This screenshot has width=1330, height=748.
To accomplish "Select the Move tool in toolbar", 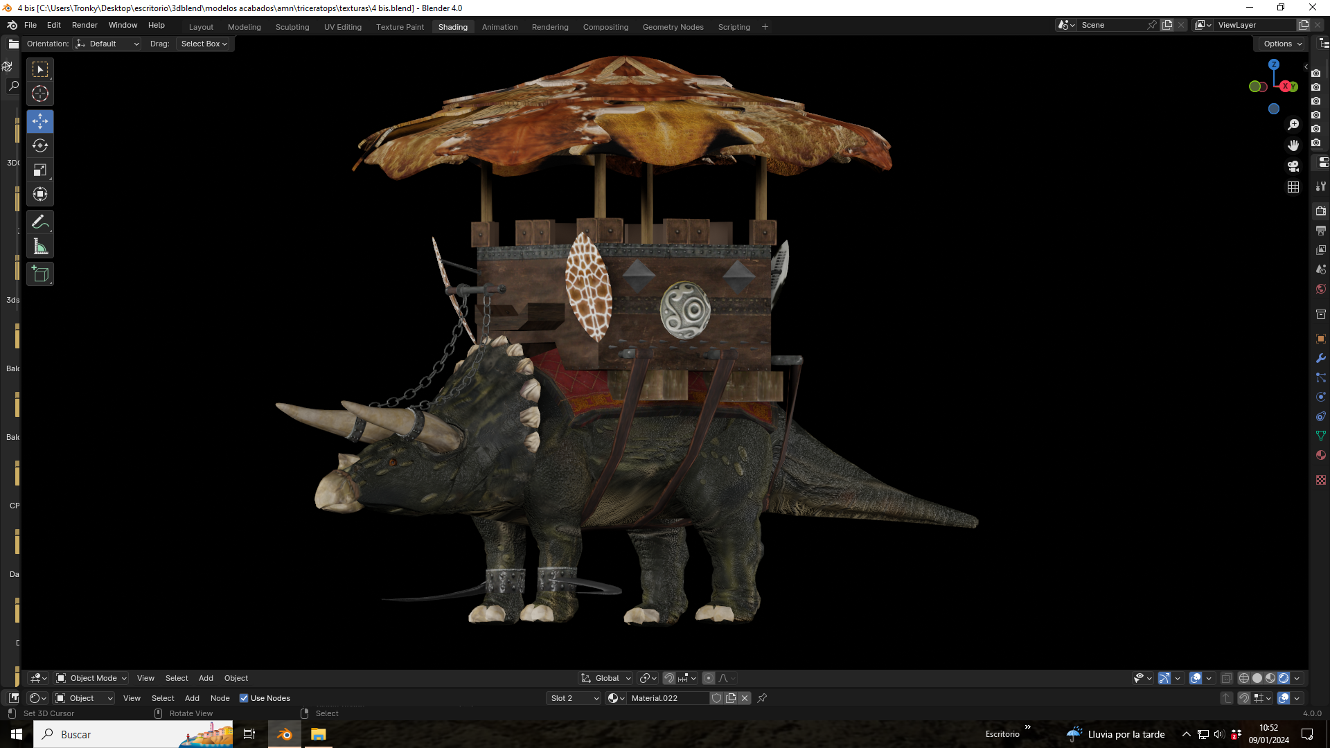I will (x=40, y=121).
